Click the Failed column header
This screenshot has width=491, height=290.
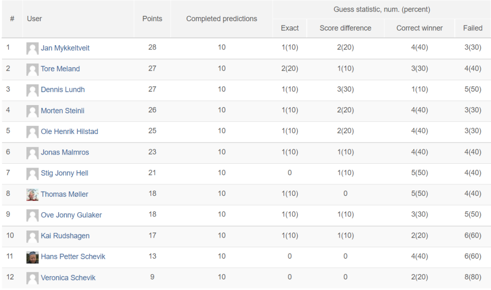tap(472, 28)
